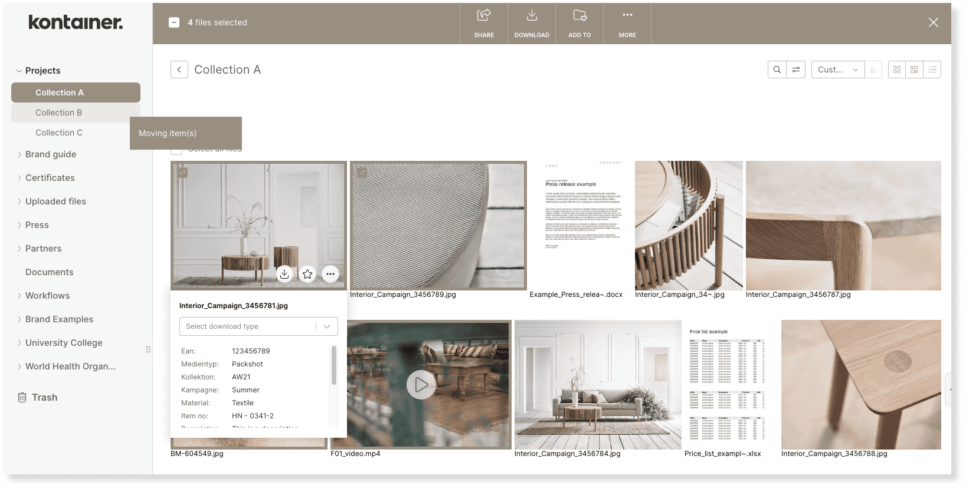Toggle checkbox on first interior image
The height and width of the screenshot is (489, 966).
(x=182, y=173)
